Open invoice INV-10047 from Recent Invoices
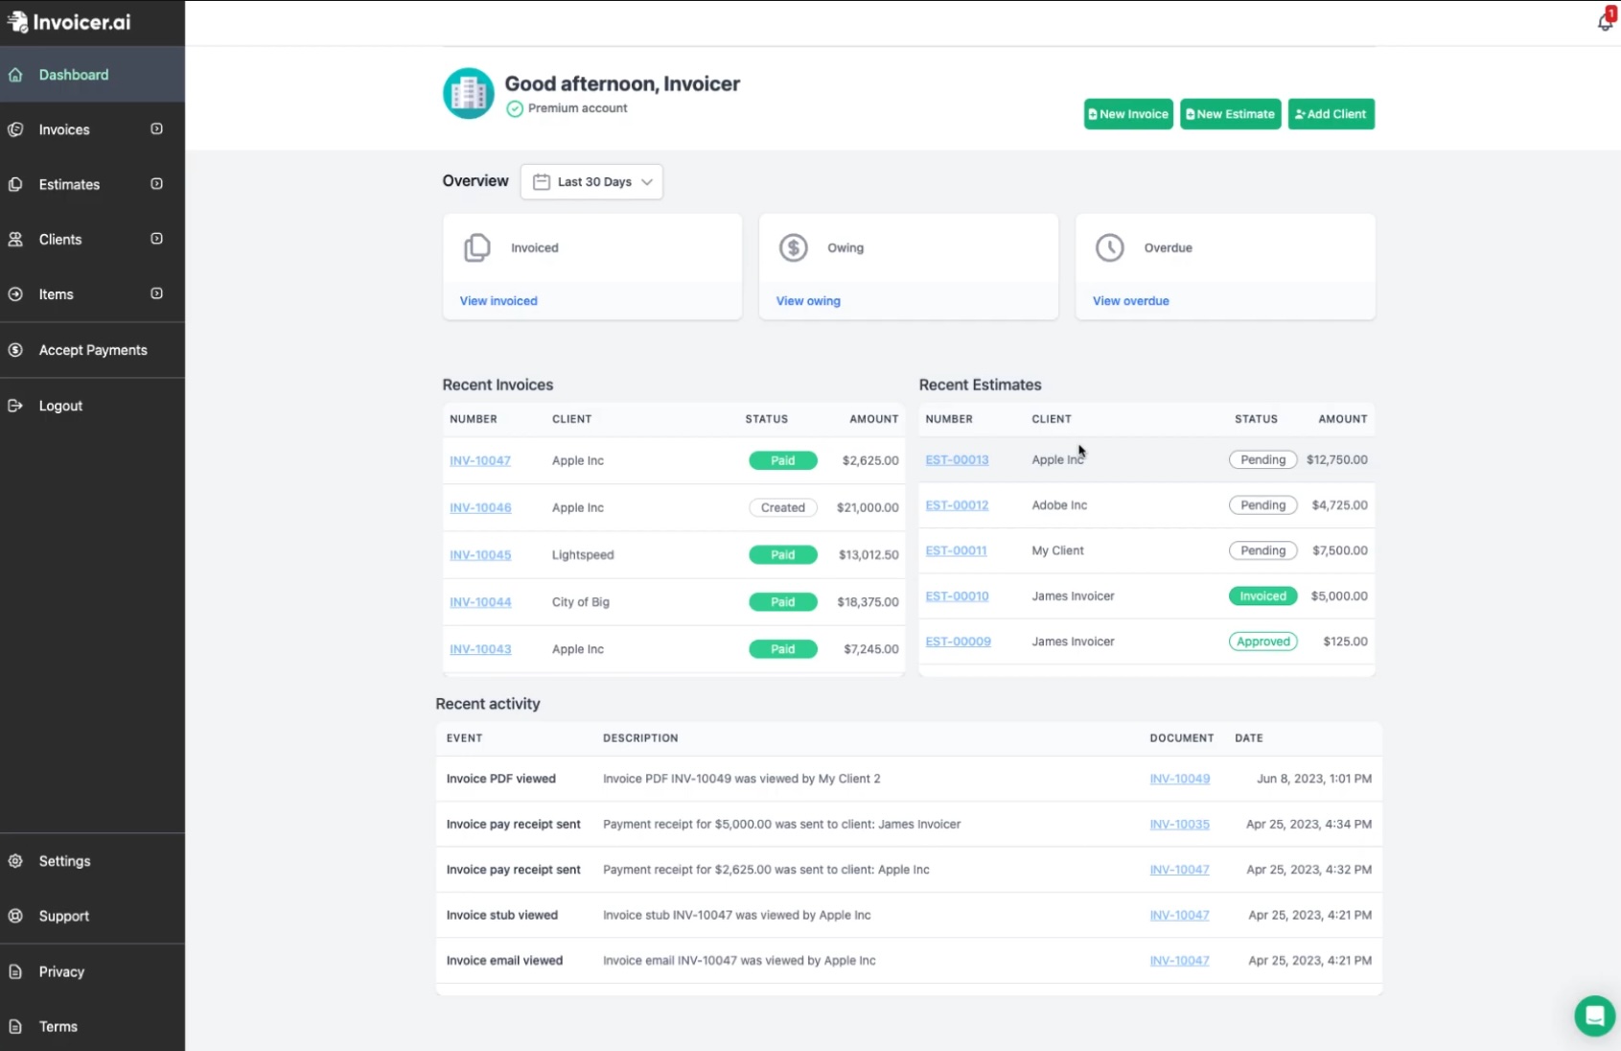Screen dimensions: 1621x1051 [x=479, y=460]
